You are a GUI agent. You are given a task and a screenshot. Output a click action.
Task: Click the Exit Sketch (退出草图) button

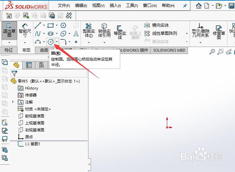click(x=9, y=30)
